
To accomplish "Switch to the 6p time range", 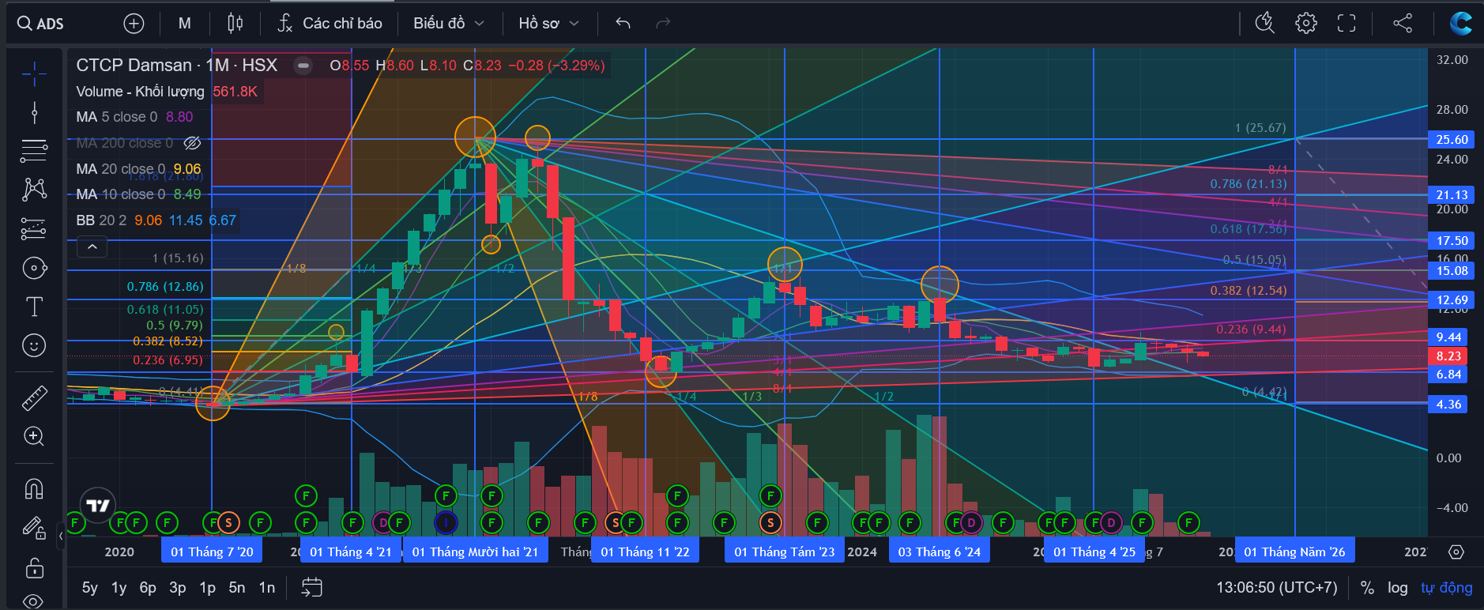I will [x=148, y=588].
